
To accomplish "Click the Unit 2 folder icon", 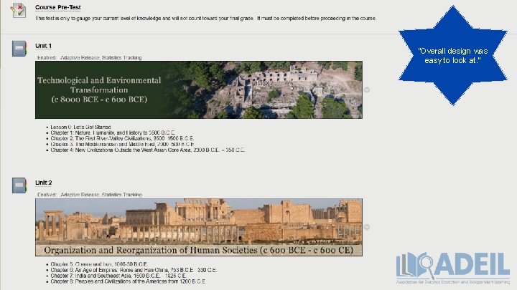I will pos(19,185).
